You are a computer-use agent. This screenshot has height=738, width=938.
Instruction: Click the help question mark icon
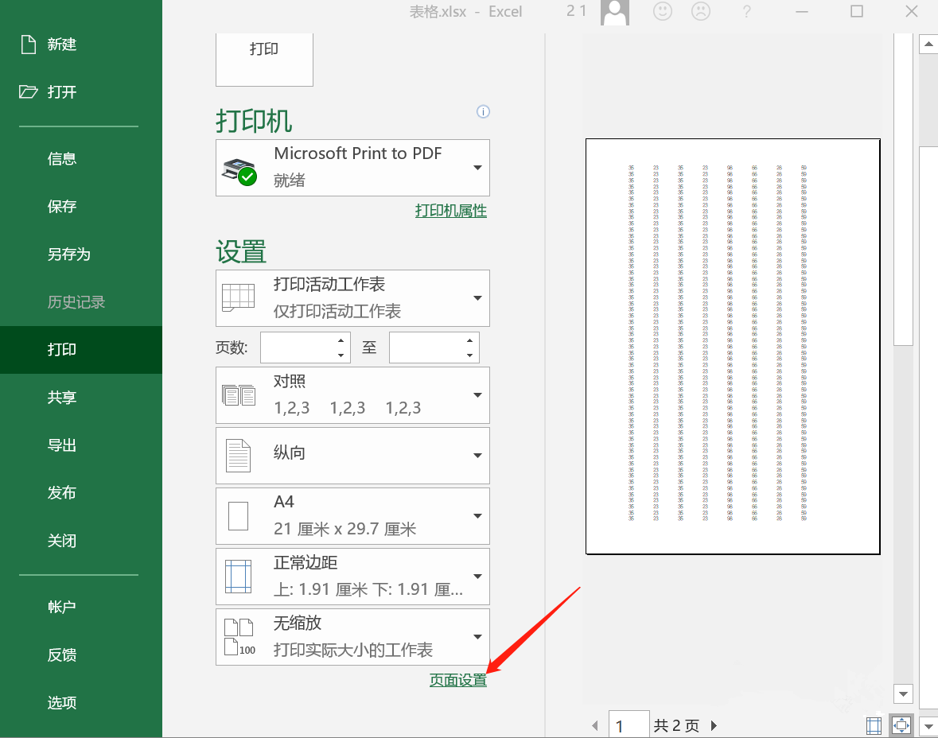746,11
